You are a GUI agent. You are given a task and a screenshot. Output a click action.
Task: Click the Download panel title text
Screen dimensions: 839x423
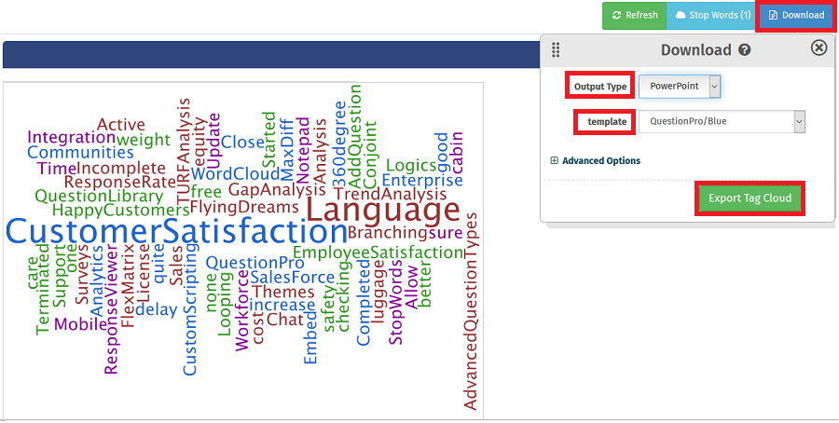(x=695, y=50)
